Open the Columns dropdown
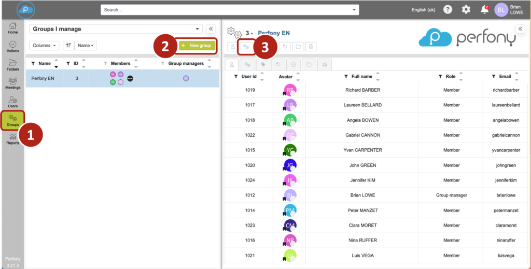Screen dimensions: 531x269 click(x=44, y=46)
